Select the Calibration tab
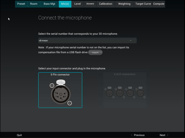Image resolution: width=185 pixels, height=138 pixels. pyautogui.click(x=106, y=4)
